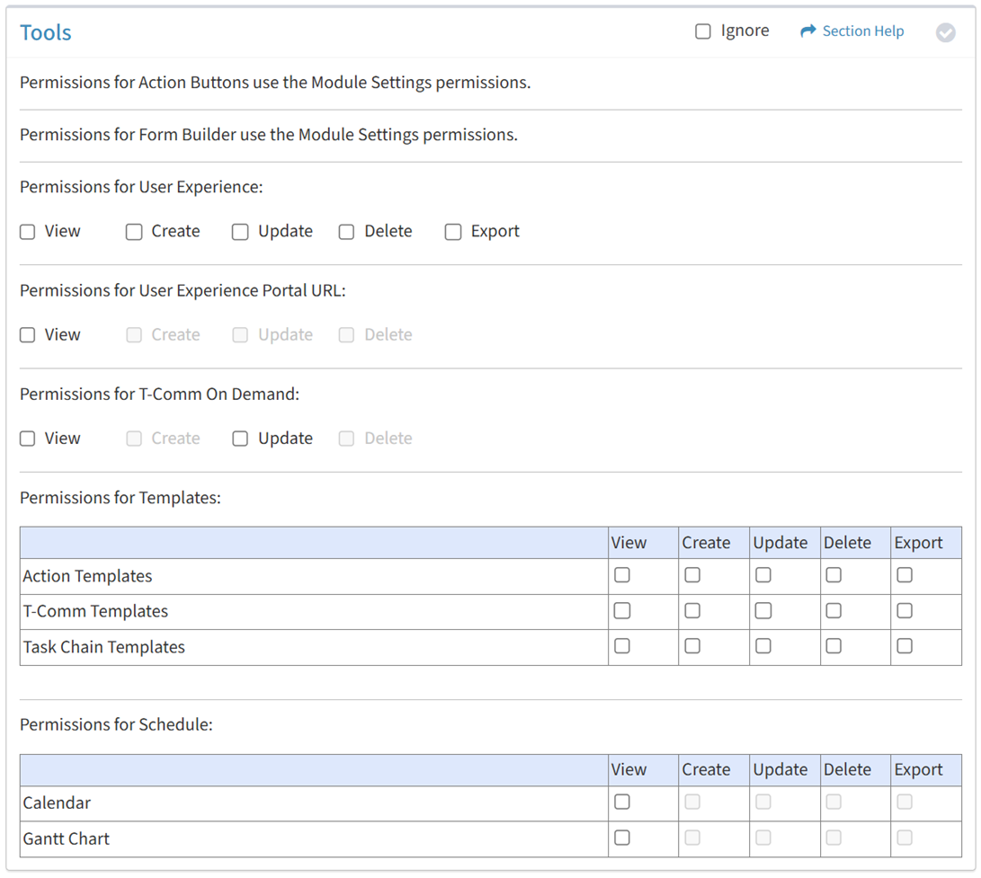Check View for T-Comm On Demand
The width and height of the screenshot is (981, 878).
pyautogui.click(x=28, y=439)
